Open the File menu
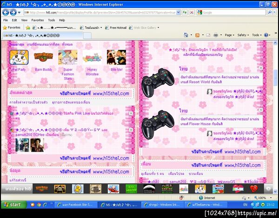 (x=6, y=20)
